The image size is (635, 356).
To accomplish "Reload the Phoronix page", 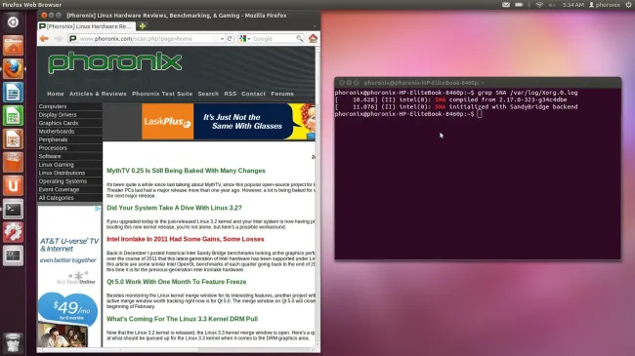I will pos(230,38).
